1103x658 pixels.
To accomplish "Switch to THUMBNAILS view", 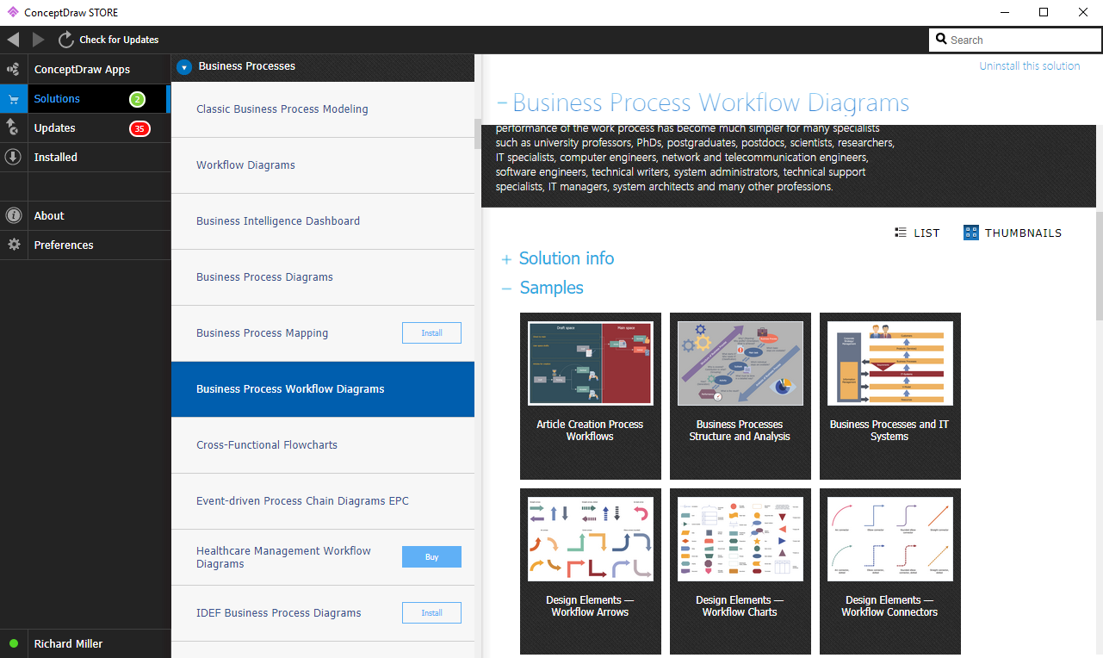I will click(1013, 233).
